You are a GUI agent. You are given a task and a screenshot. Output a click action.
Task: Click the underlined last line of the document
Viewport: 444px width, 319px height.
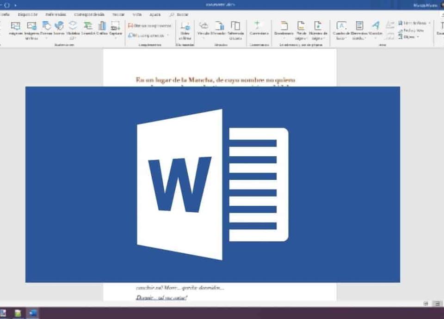[161, 297]
